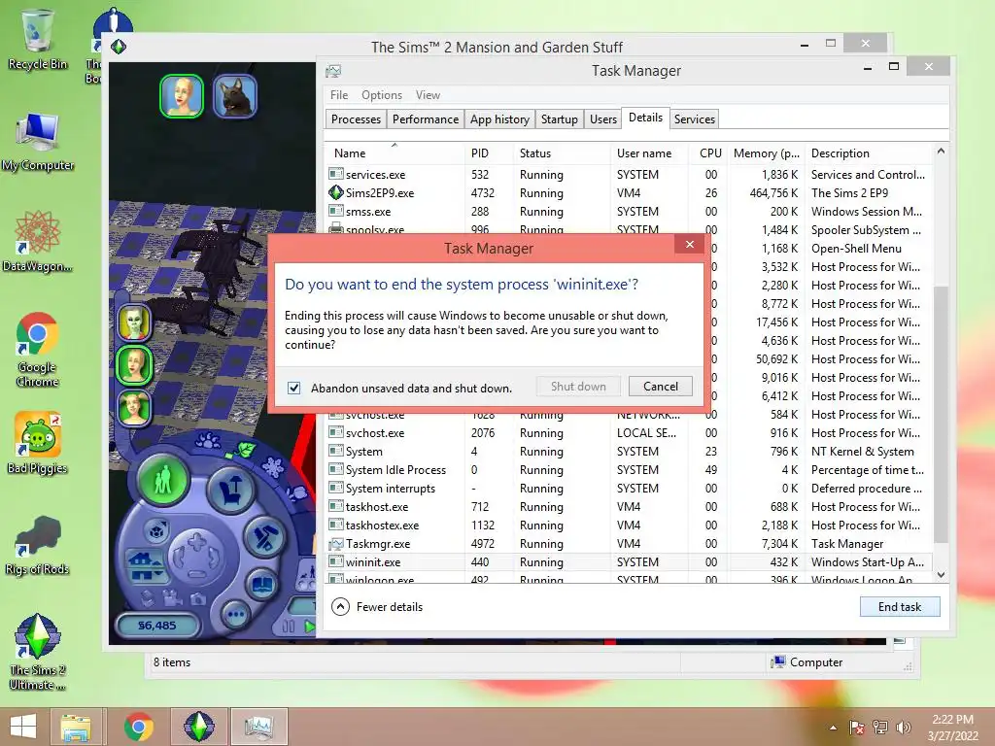The height and width of the screenshot is (746, 995).
Task: Select the Taskmgr.exe process row
Action: (629, 544)
